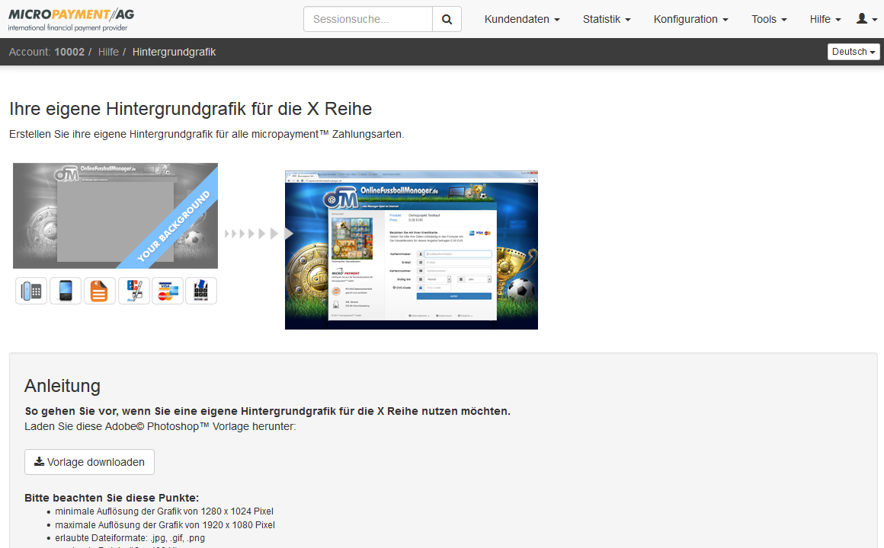Expand the Konfiguration dropdown menu
Image resolution: width=884 pixels, height=548 pixels.
coord(690,19)
